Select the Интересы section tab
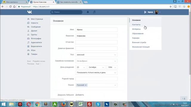Image resolution: width=191 pixels, height=107 pixels. pos(145,29)
